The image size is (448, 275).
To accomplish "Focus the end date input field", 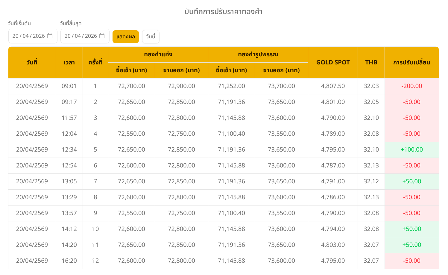I will point(81,36).
